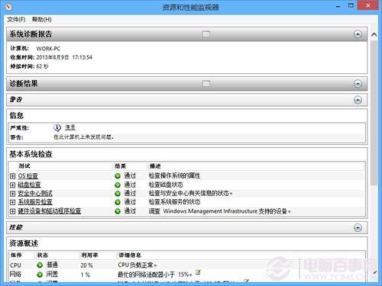The height and width of the screenshot is (286, 382).
Task: Select the 在此计算机上未发现问题 warning text
Action: pos(83,137)
